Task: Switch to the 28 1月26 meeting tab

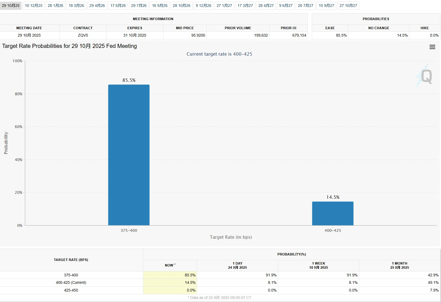Action: pos(55,6)
